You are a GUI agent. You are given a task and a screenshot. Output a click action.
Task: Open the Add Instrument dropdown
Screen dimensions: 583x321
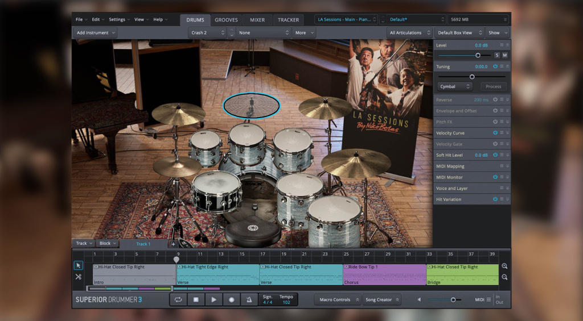[x=95, y=32]
